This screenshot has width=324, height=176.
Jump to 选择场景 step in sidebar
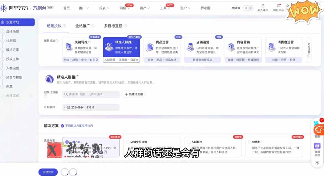[12, 31]
